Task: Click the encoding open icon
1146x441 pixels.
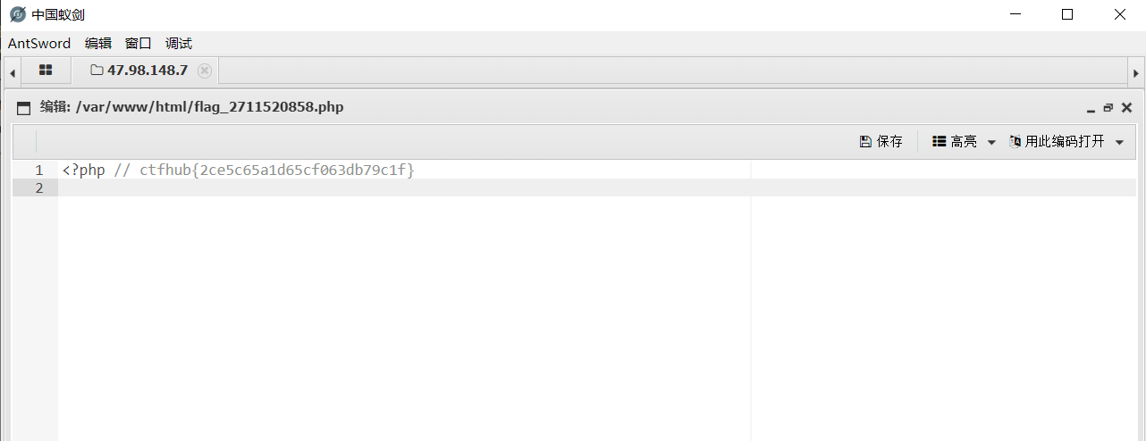Action: (1015, 142)
